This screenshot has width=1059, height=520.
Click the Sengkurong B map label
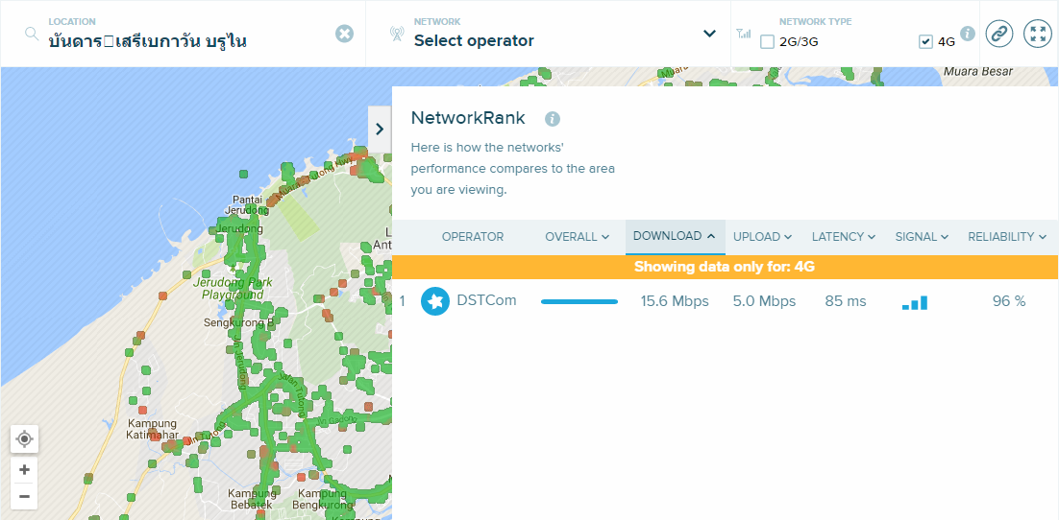[239, 322]
